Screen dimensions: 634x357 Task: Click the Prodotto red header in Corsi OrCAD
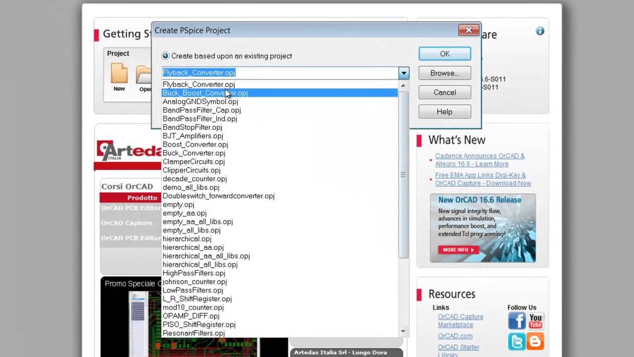[x=130, y=197]
